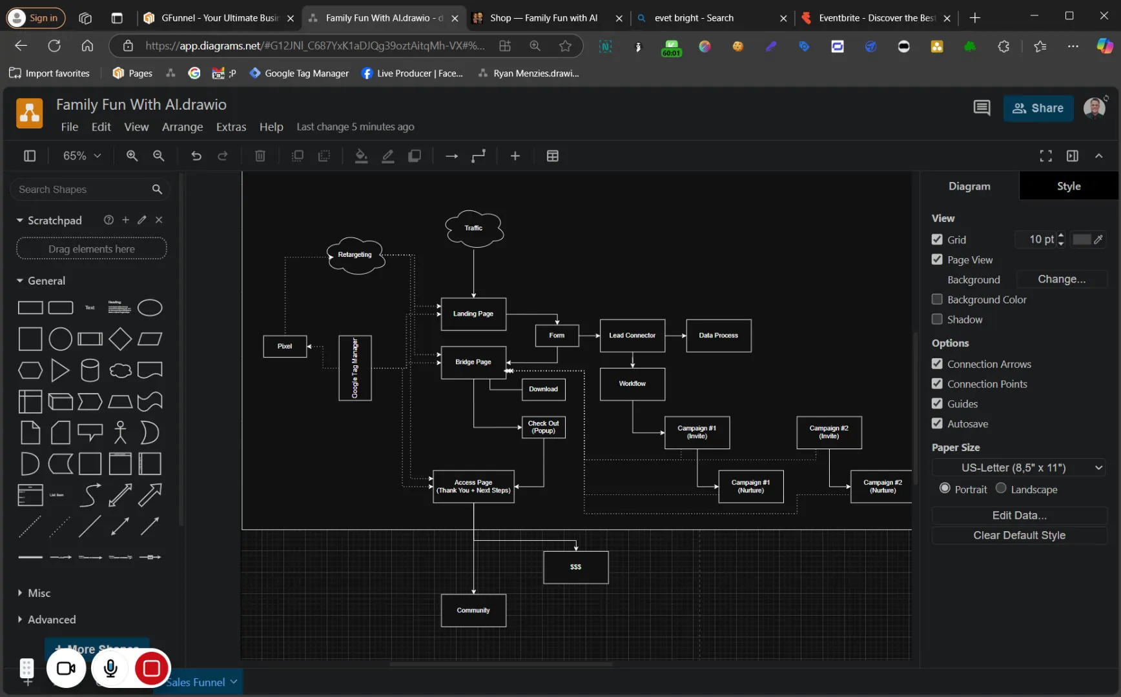This screenshot has height=697, width=1121.
Task: Open the insert plus menu
Action: coord(515,156)
